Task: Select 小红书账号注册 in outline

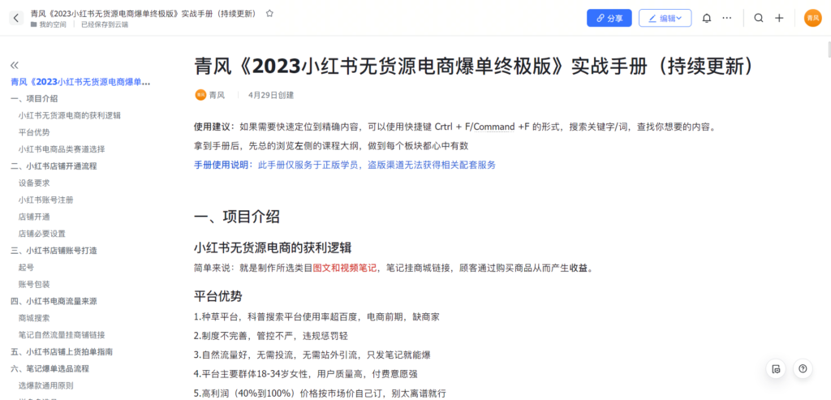Action: point(45,200)
